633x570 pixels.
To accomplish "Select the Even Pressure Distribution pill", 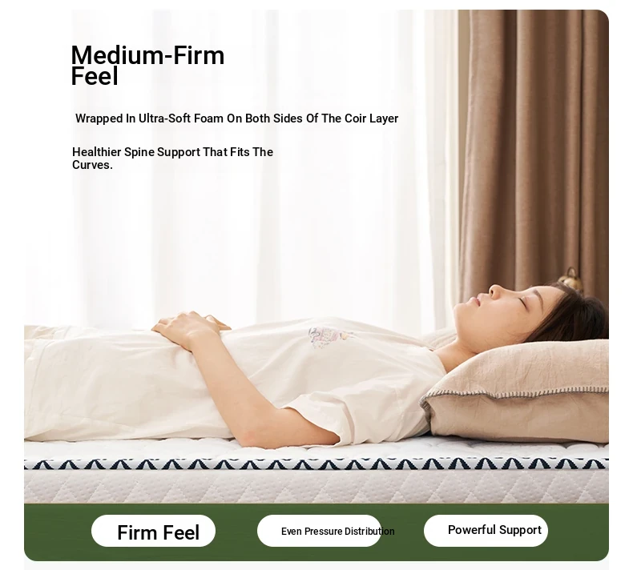I will point(320,531).
